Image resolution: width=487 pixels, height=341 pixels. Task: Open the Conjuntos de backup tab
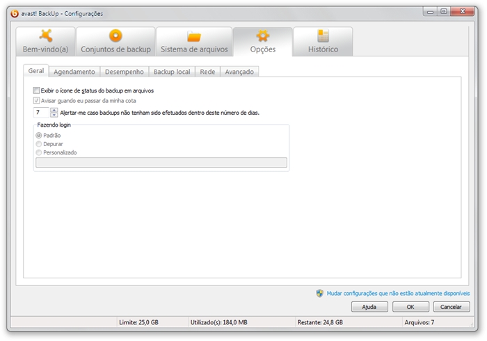pyautogui.click(x=115, y=41)
